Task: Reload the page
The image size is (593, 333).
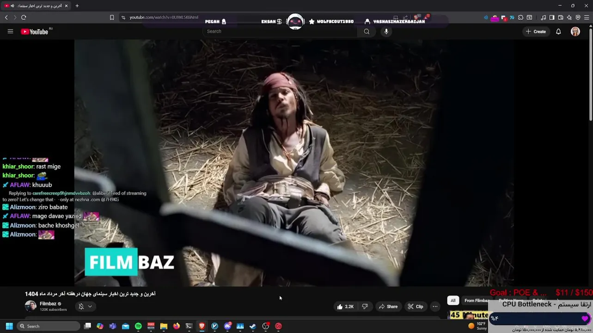Action: tap(24, 18)
